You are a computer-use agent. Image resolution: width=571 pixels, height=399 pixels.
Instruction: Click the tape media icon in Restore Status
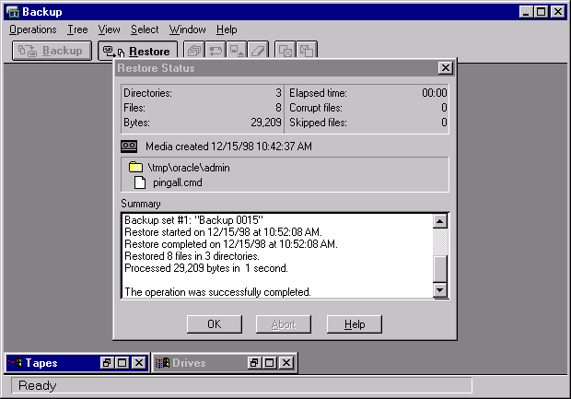pos(129,147)
